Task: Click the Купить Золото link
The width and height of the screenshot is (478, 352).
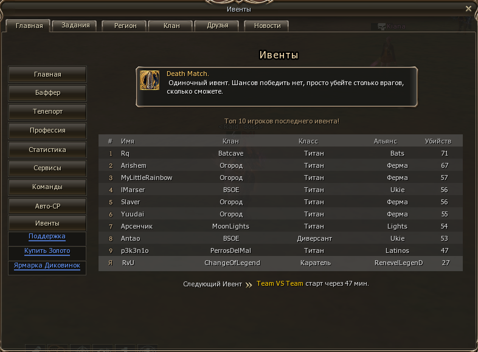Action: click(47, 251)
